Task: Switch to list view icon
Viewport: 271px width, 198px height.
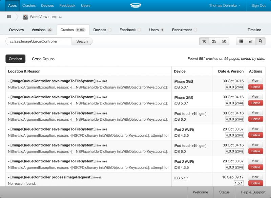Action: pos(241,41)
